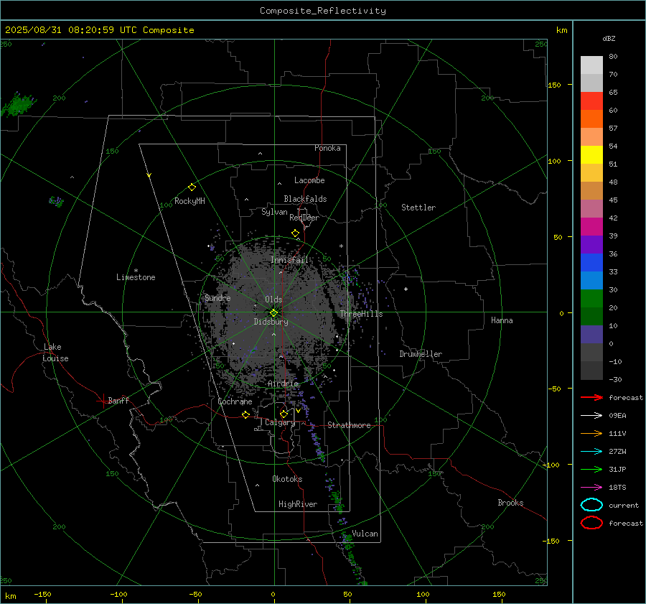Viewport: 646px width, 604px height.
Task: Click the orange 57 dBZ color swatch
Action: tap(591, 119)
